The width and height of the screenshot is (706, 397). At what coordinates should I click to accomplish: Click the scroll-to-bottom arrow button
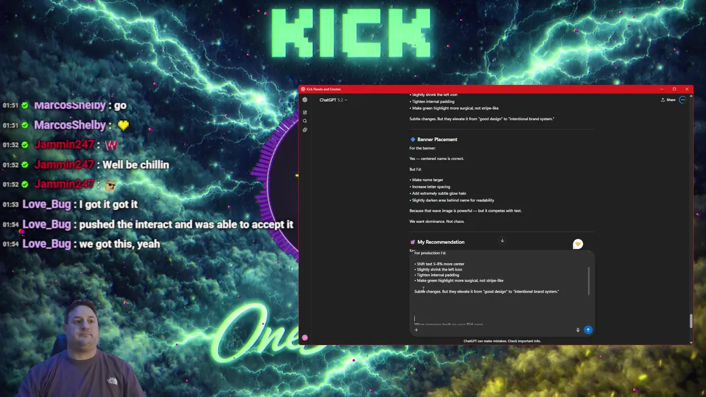tap(502, 240)
